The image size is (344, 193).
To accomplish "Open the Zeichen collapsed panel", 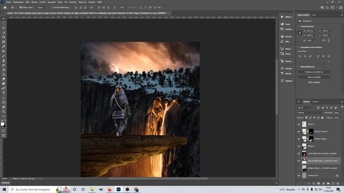I will tap(286, 69).
